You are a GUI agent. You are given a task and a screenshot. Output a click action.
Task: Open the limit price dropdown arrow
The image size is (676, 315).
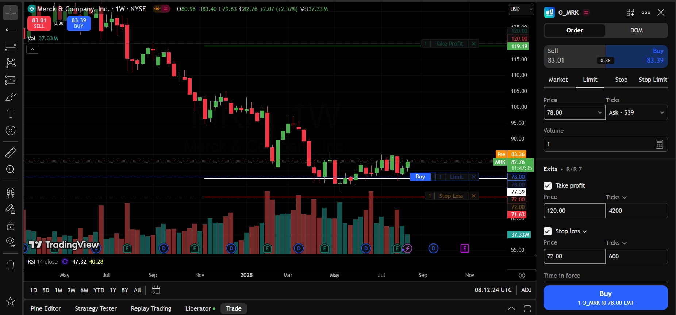click(600, 112)
